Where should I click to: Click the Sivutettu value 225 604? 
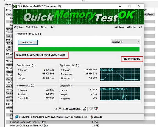click(50, 94)
